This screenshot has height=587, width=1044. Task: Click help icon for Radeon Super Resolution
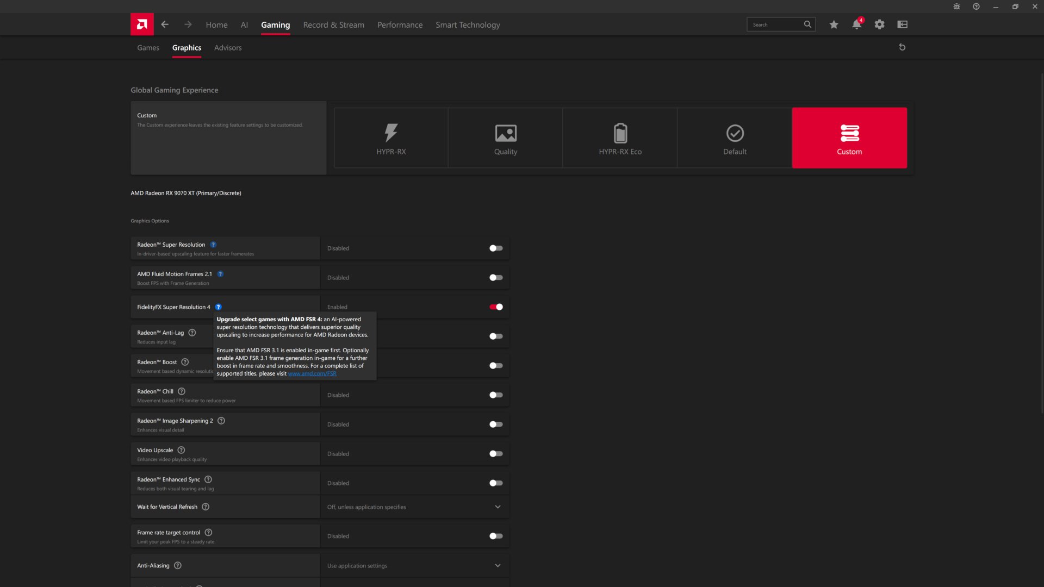(x=213, y=245)
